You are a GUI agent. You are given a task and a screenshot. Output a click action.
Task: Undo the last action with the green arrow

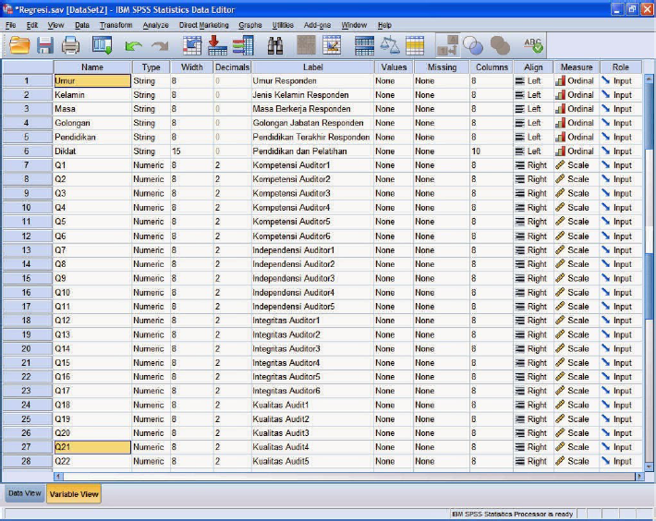(x=134, y=45)
